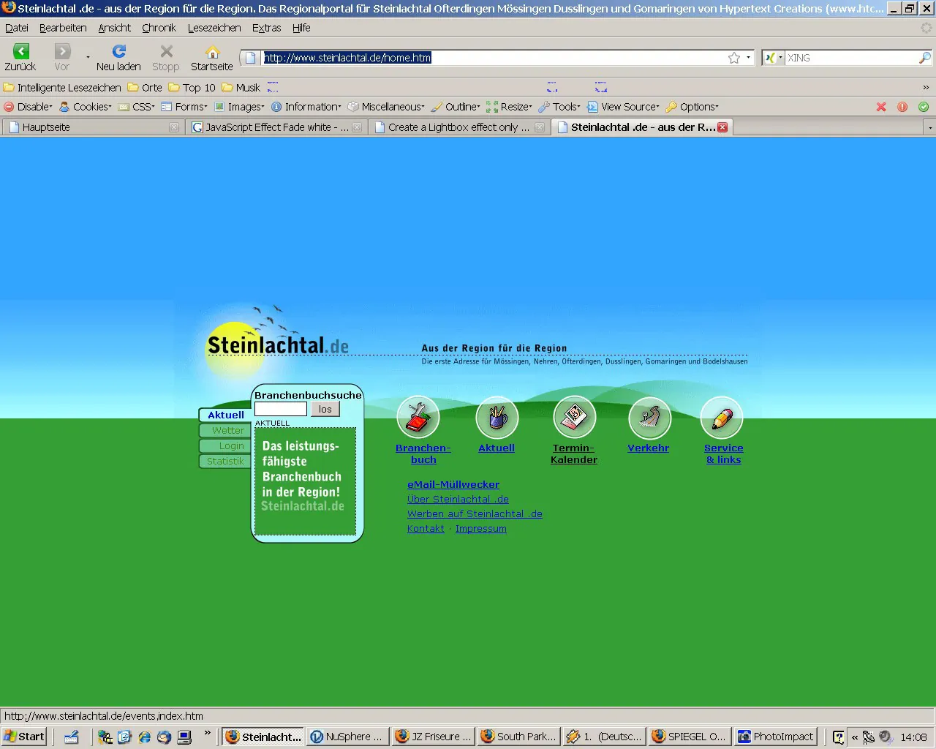936x749 pixels.
Task: Open the XING search engine selector
Action: click(x=773, y=58)
